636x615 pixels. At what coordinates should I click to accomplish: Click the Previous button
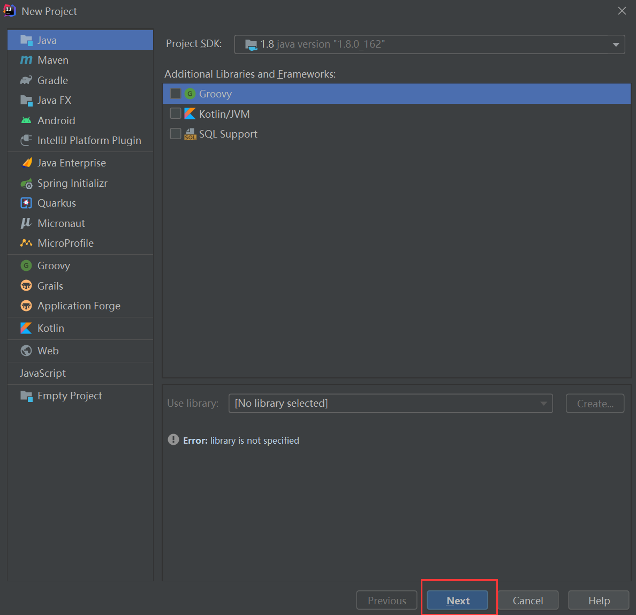pyautogui.click(x=387, y=601)
